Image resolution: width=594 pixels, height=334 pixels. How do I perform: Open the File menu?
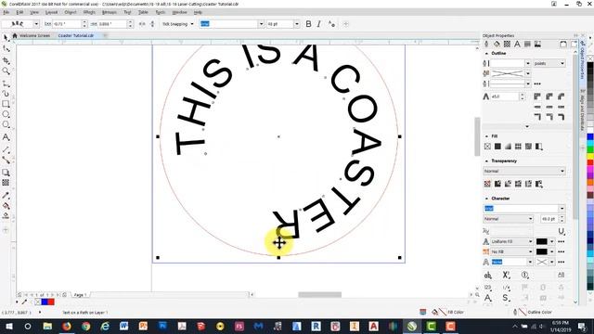[6, 12]
